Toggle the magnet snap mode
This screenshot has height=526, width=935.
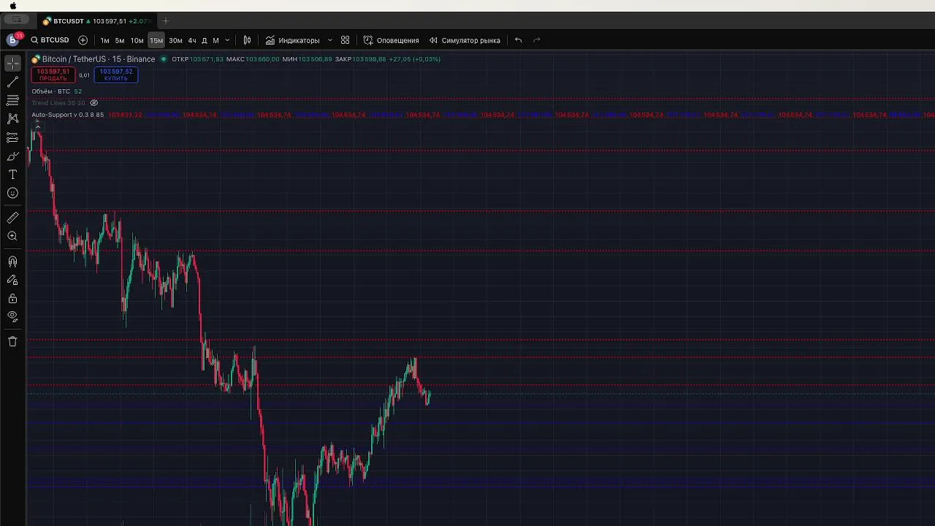12,262
